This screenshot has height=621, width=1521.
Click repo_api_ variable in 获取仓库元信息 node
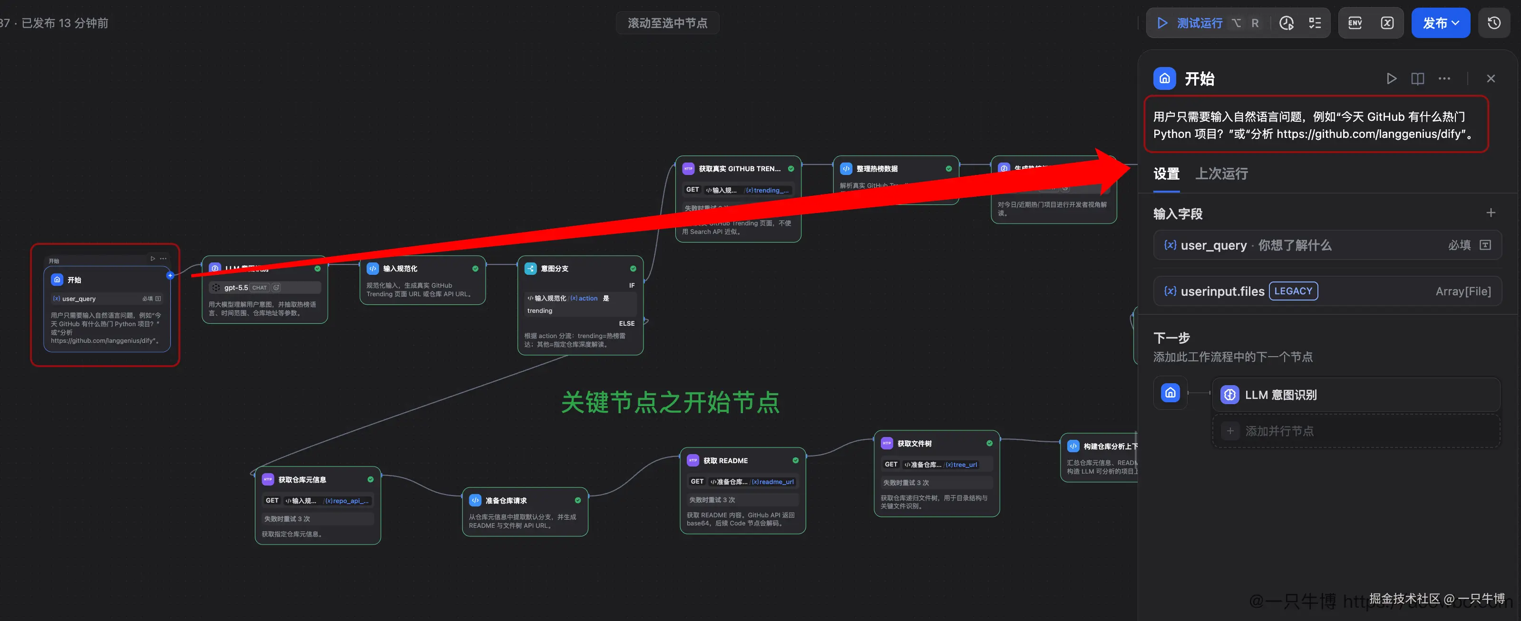tap(347, 501)
